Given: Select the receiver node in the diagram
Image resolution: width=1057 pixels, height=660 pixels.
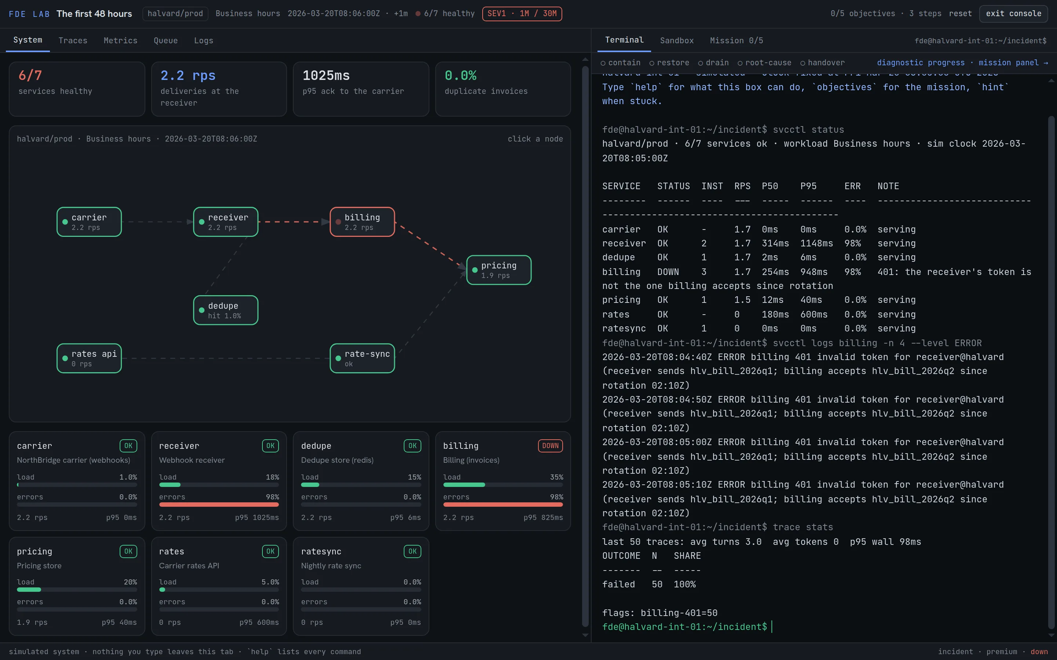Looking at the screenshot, I should [226, 222].
